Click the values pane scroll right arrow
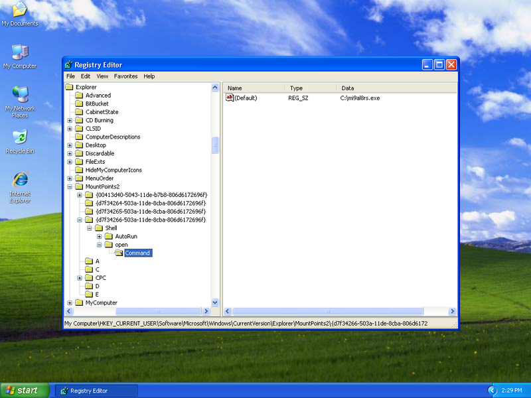Image resolution: width=531 pixels, height=398 pixels. [x=452, y=311]
